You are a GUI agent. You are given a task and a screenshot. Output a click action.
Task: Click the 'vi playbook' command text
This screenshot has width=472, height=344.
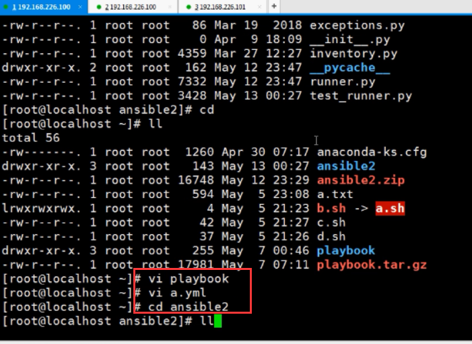189,279
